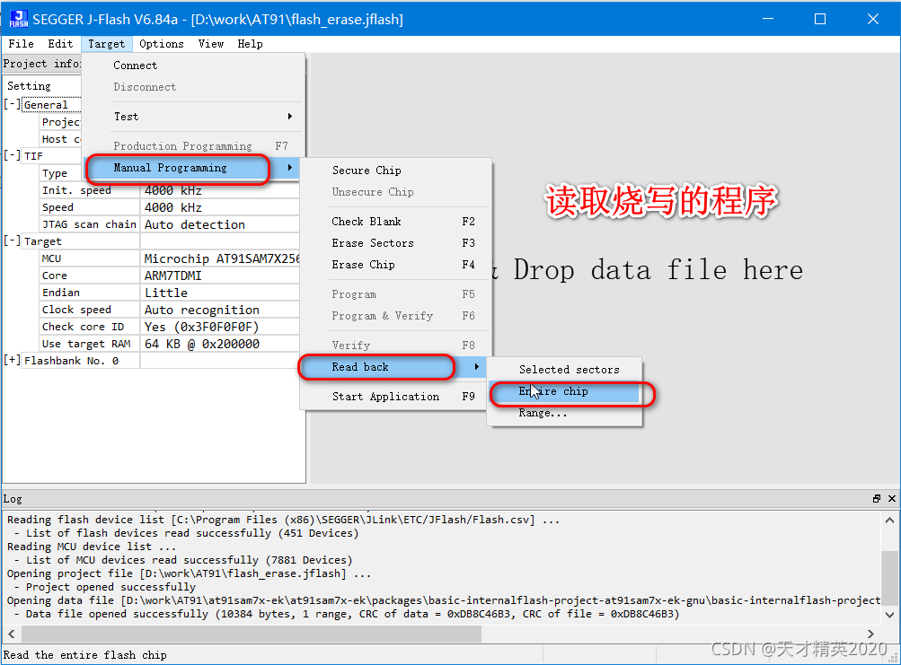Viewport: 901px width, 665px height.
Task: Minimize the J-Flash window
Action: (x=768, y=19)
